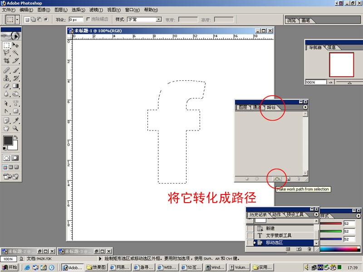Viewport: 363px width, 272px height.
Task: Choose the Hand tool
Action: [x=6, y=128]
